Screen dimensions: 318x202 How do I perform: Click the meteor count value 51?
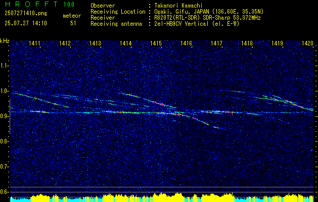click(73, 23)
